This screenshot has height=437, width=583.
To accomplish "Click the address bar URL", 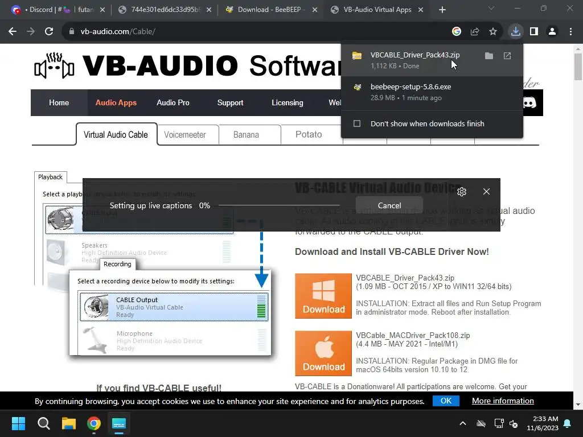I will coord(118,32).
